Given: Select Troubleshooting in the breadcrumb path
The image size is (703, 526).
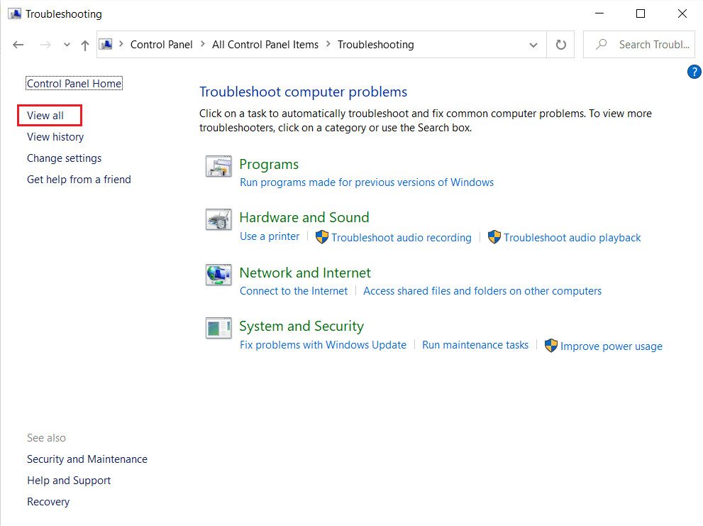Looking at the screenshot, I should [375, 44].
